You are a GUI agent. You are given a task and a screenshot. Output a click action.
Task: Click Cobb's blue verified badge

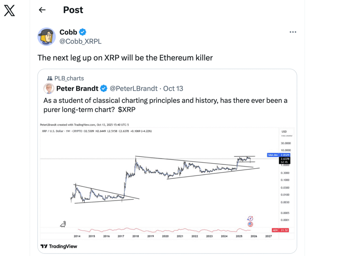pyautogui.click(x=83, y=32)
